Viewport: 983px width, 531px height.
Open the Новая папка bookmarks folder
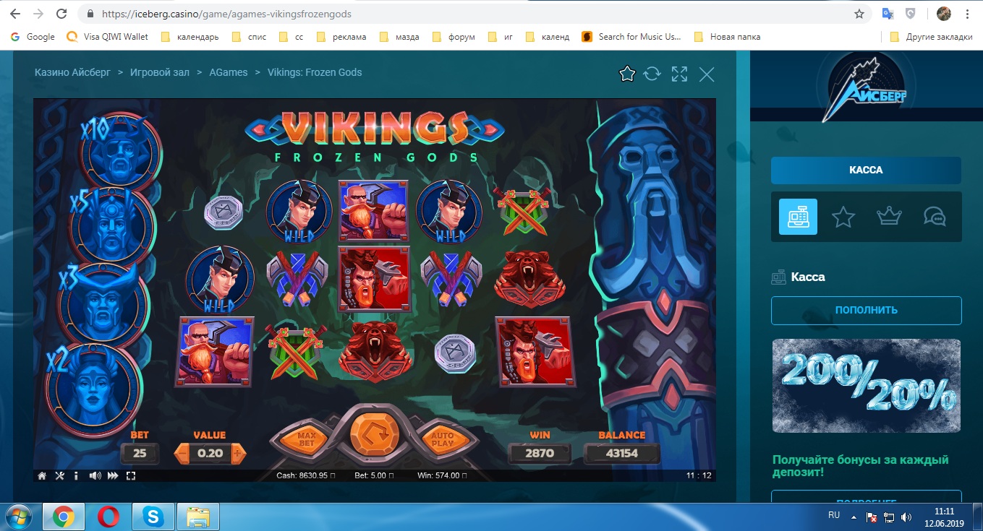click(x=727, y=37)
